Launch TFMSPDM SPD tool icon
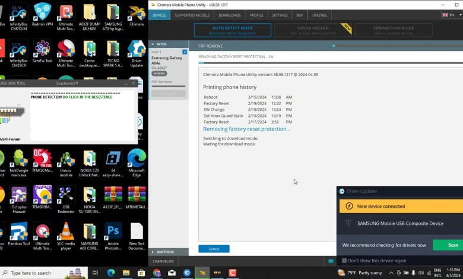 pyautogui.click(x=42, y=198)
